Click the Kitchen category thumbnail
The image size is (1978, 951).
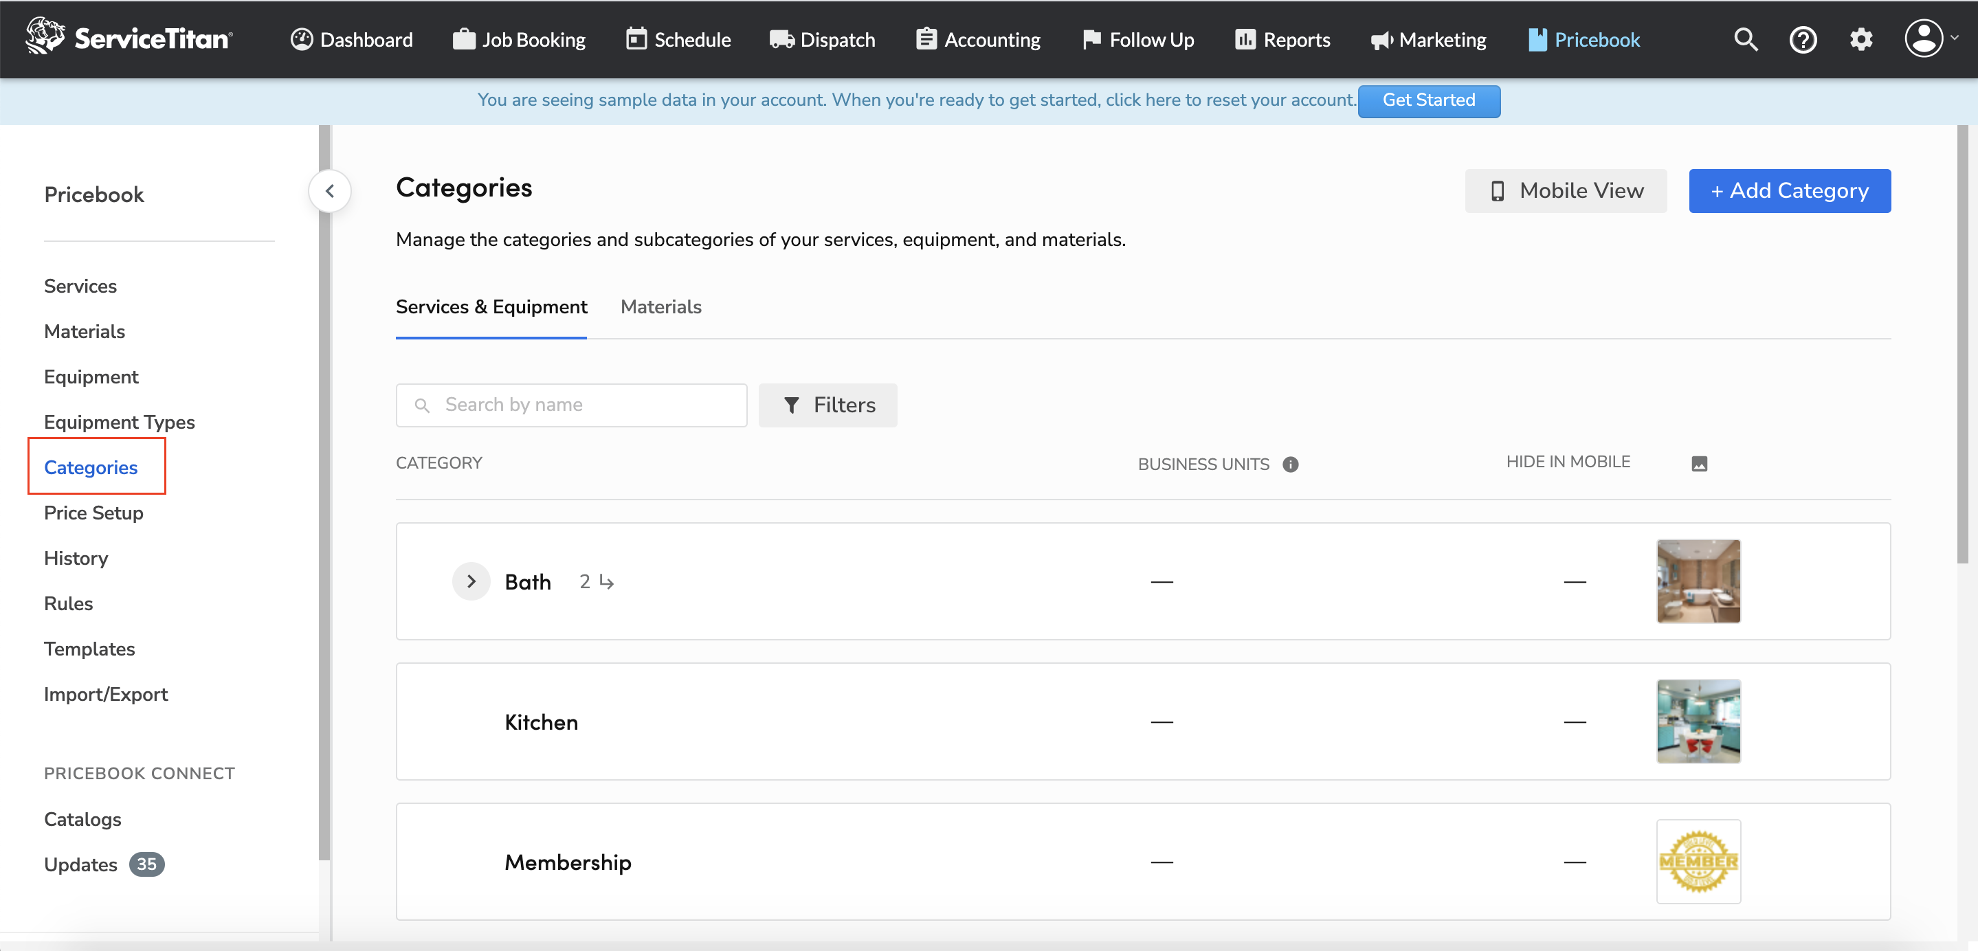click(1698, 721)
